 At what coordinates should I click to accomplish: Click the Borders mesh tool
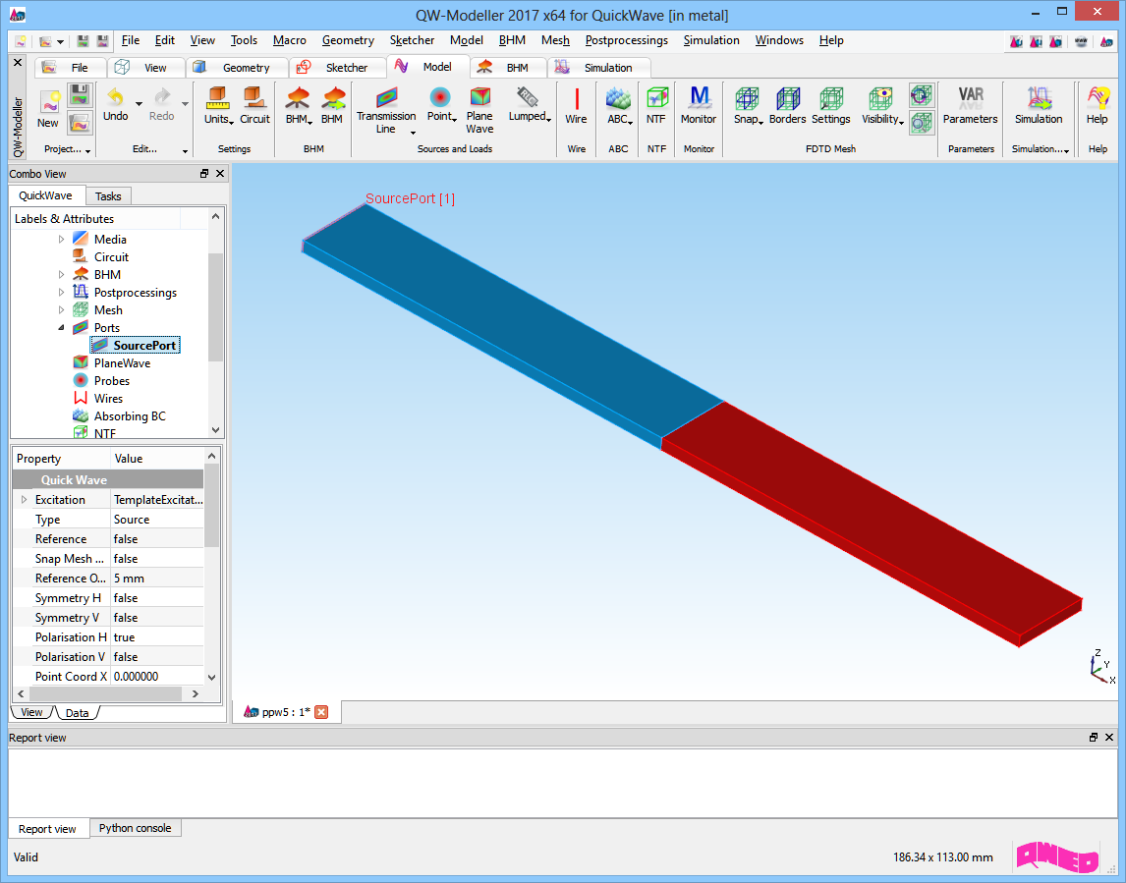click(787, 105)
